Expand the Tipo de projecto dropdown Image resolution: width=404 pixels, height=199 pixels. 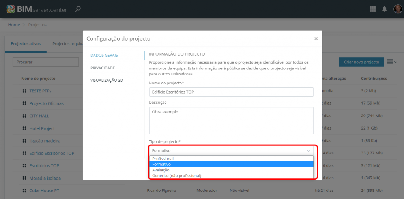point(231,150)
